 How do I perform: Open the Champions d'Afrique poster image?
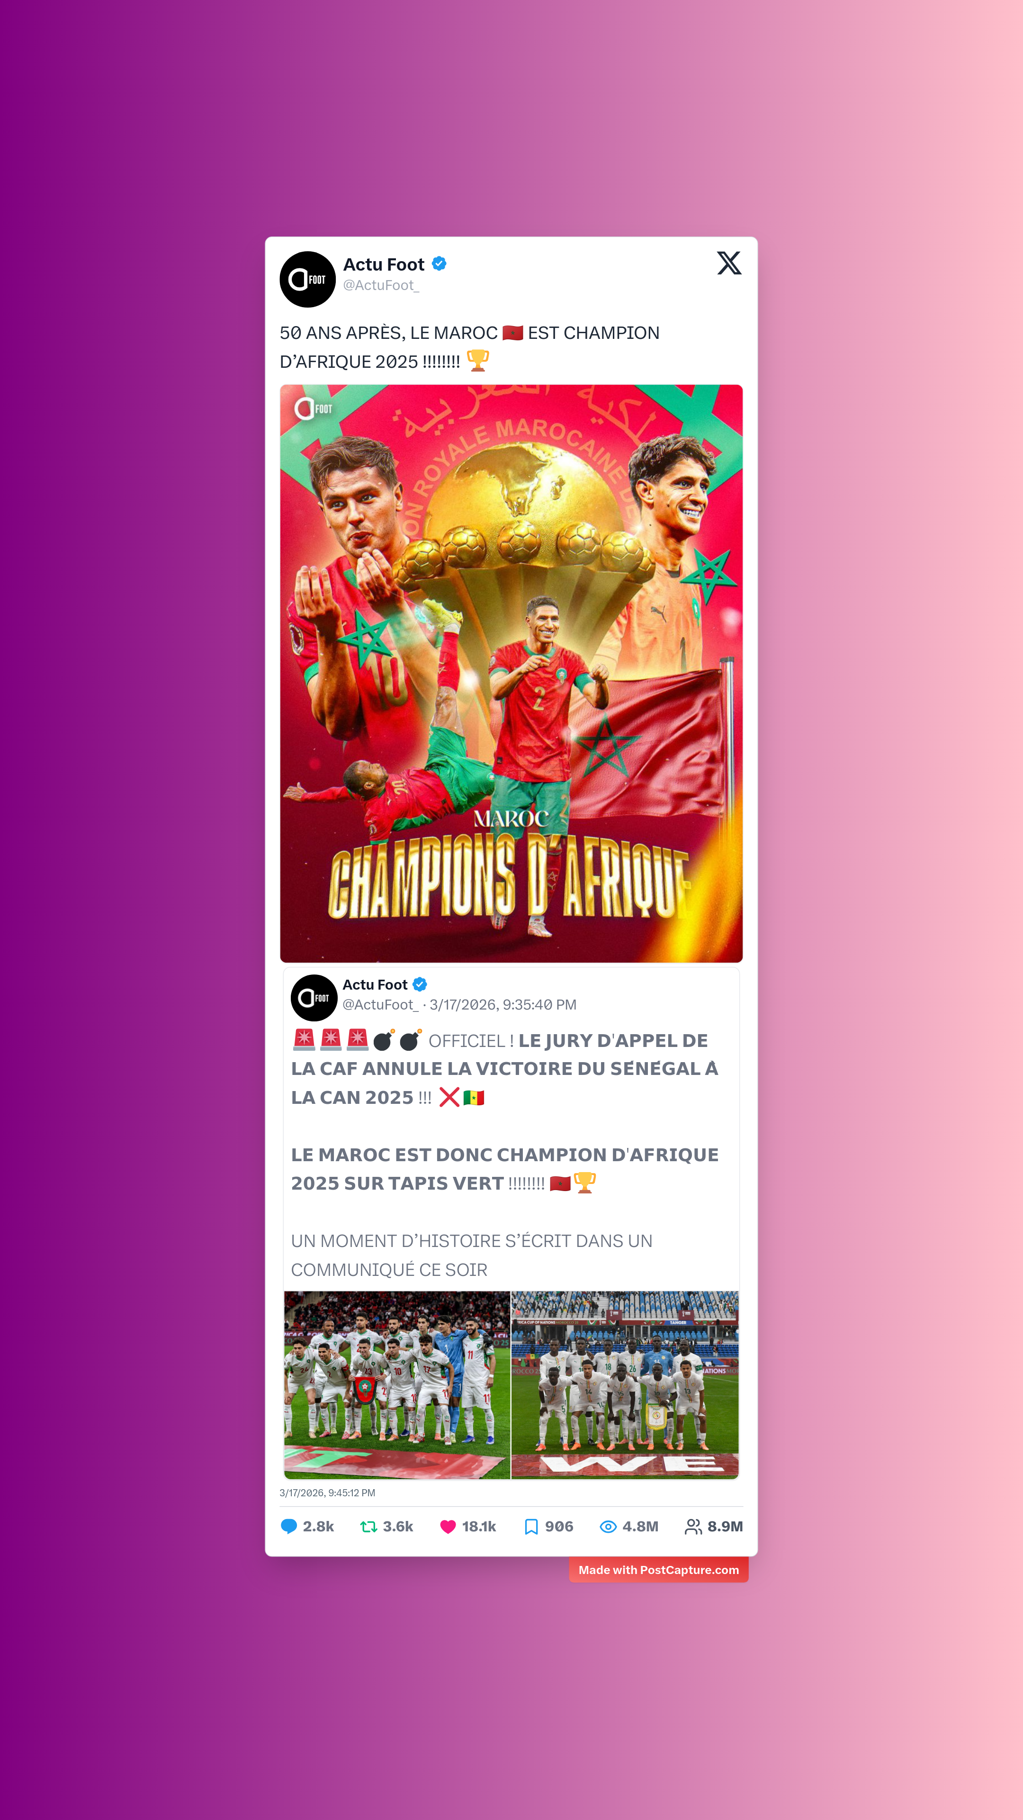(x=511, y=673)
